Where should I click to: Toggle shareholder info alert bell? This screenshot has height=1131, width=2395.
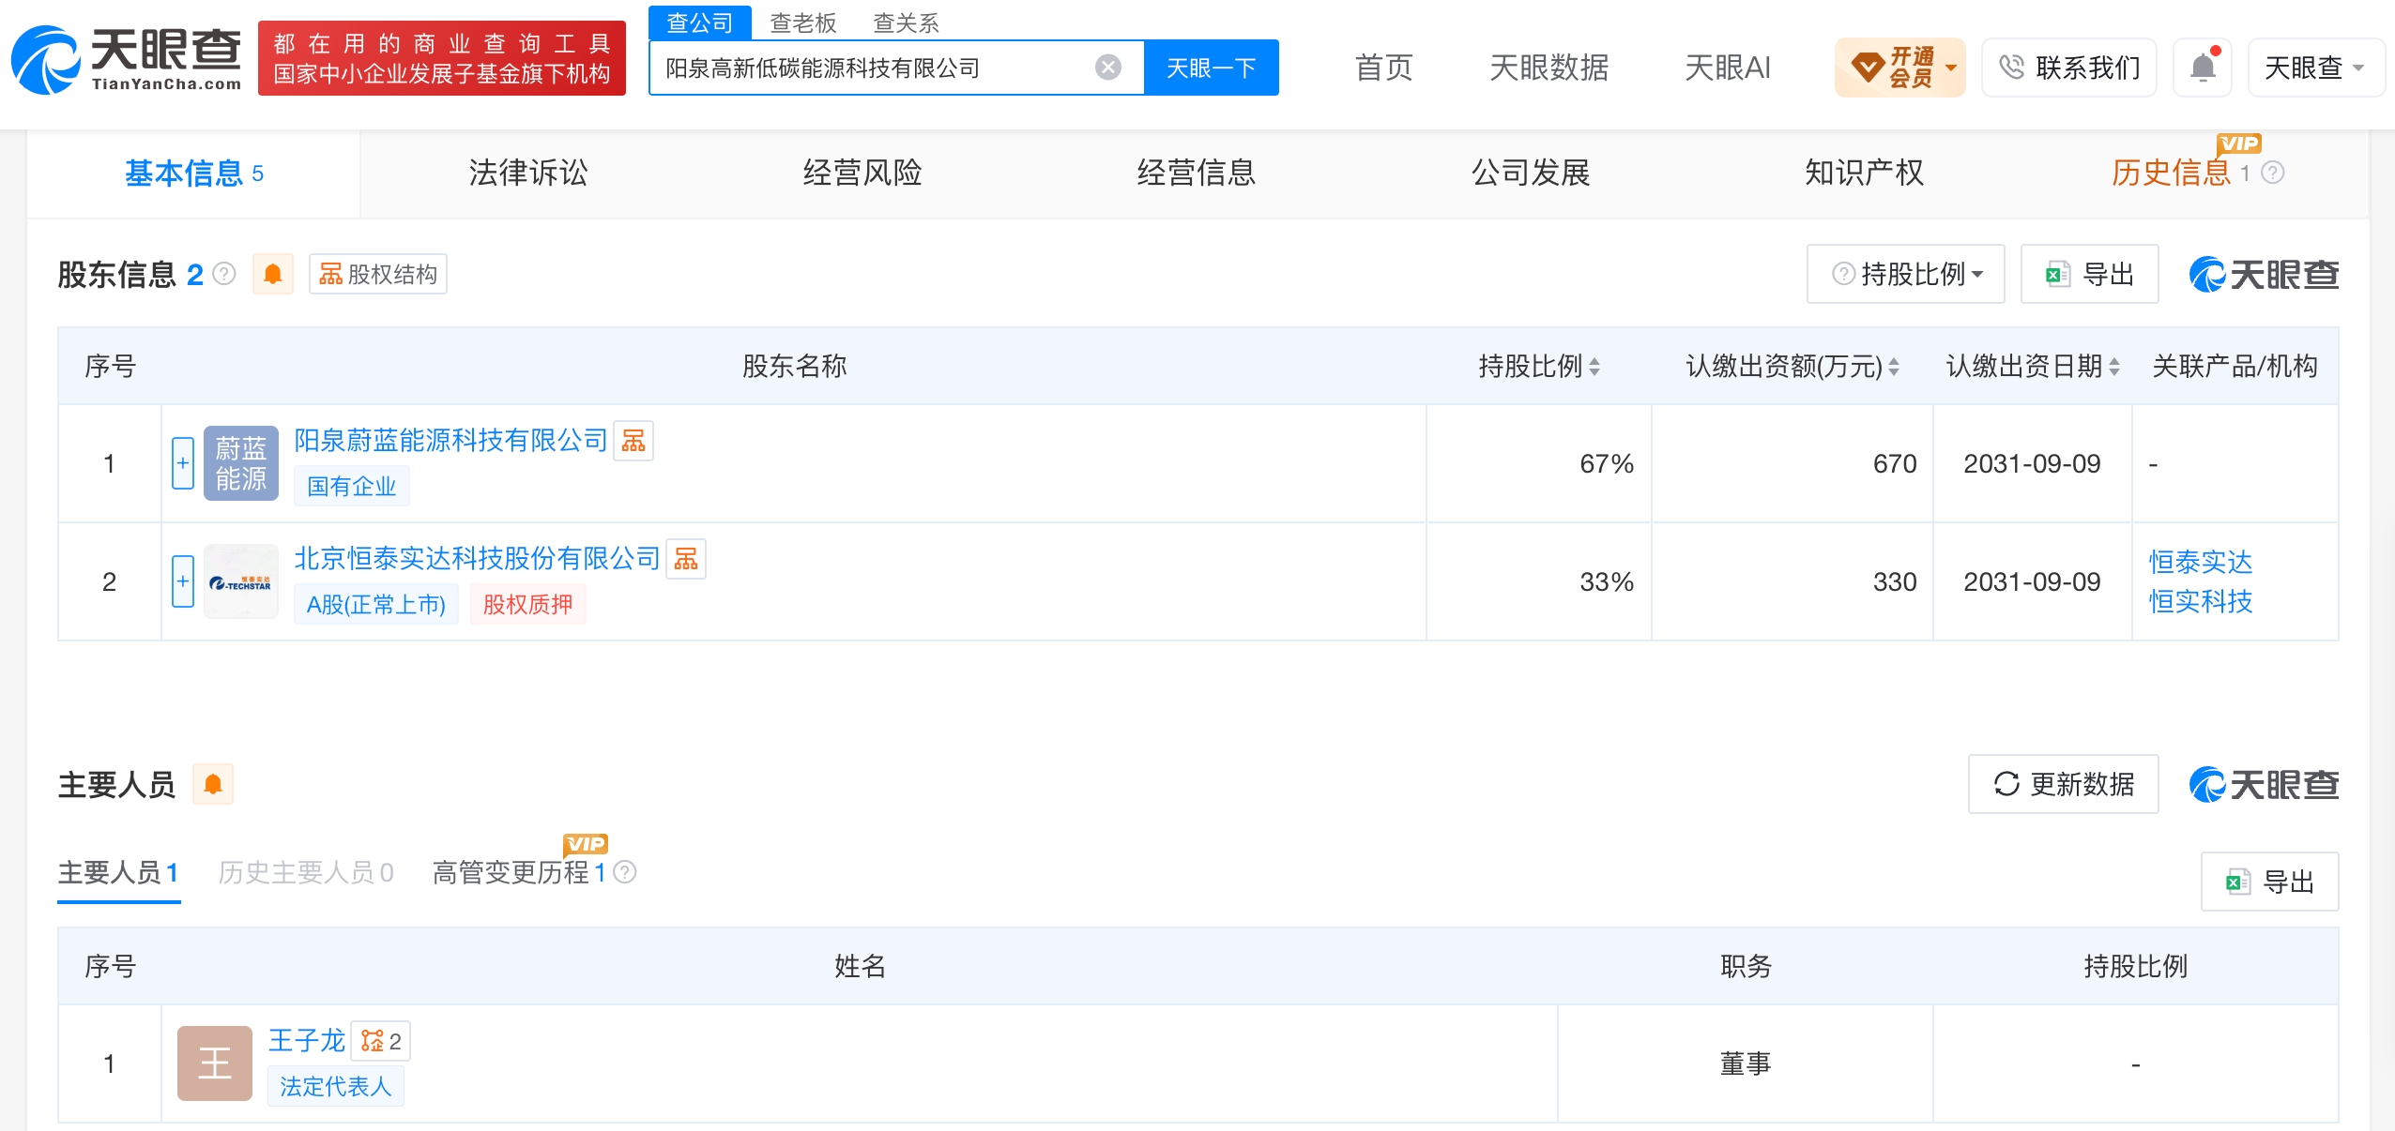[x=273, y=274]
